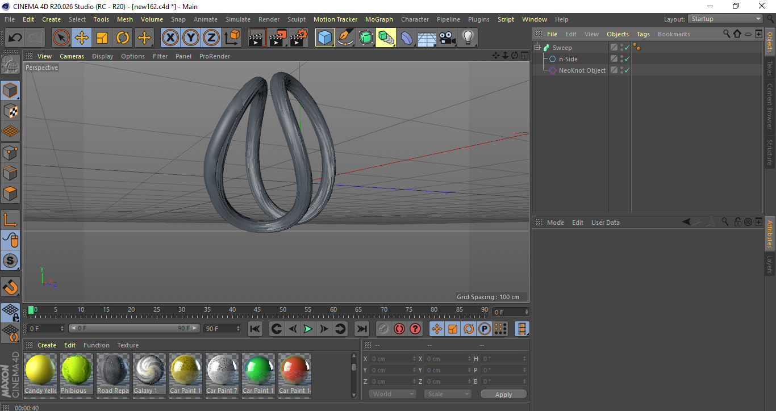This screenshot has width=776, height=411.
Task: Add a Floor environment object
Action: tap(427, 38)
